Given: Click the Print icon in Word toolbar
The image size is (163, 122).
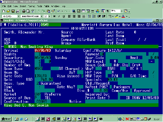Looking at the screenshot, I should [x=24, y=11].
